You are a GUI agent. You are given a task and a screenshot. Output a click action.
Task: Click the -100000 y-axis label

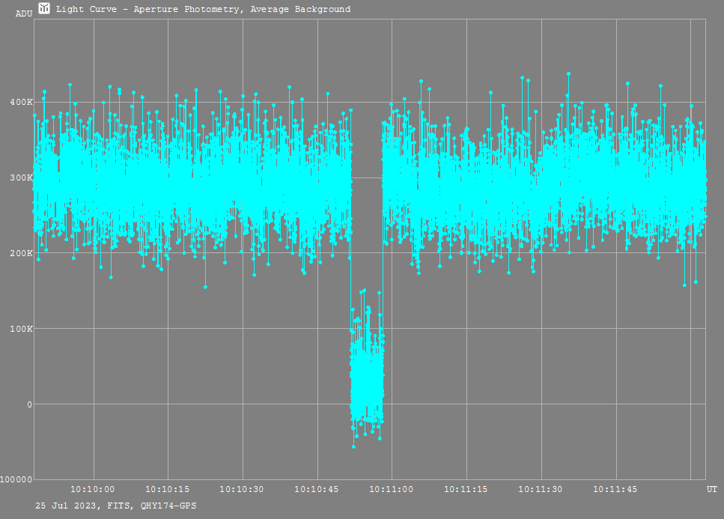tap(16, 480)
